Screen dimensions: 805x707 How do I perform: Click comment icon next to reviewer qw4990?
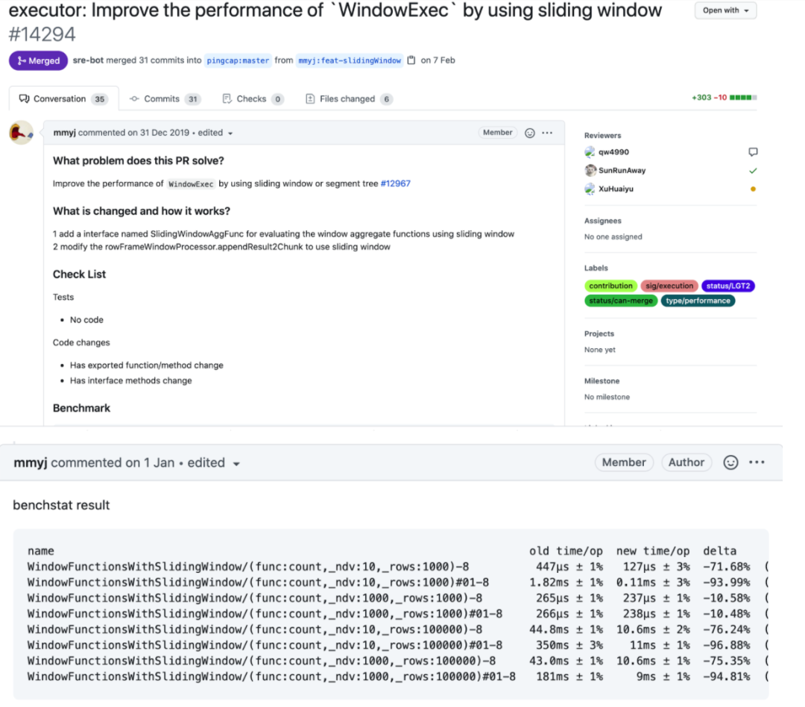coord(753,152)
